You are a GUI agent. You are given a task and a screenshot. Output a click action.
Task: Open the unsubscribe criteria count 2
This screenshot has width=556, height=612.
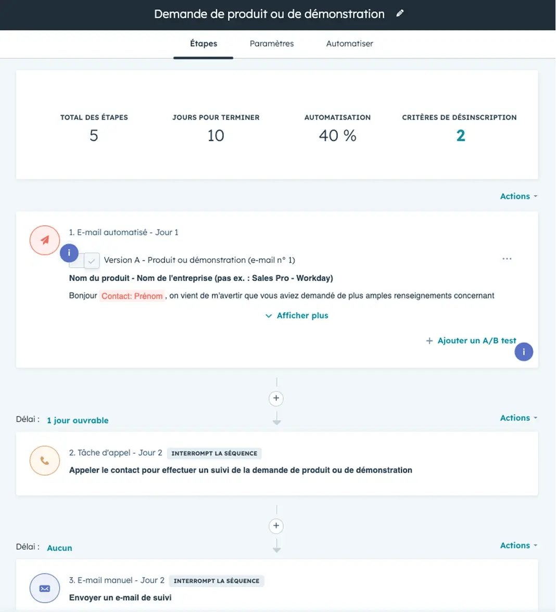coord(461,136)
